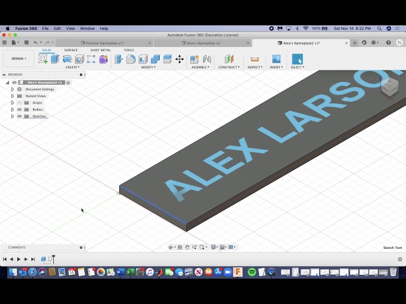406x304 pixels.
Task: Play the timeline
Action: 18,259
